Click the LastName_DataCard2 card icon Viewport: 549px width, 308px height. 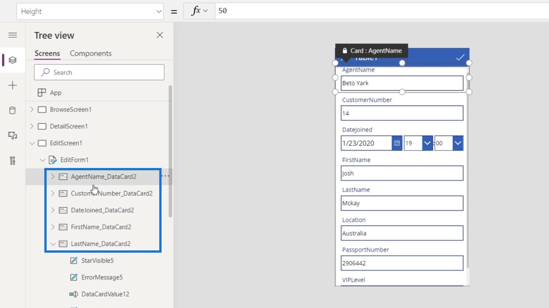(x=63, y=244)
